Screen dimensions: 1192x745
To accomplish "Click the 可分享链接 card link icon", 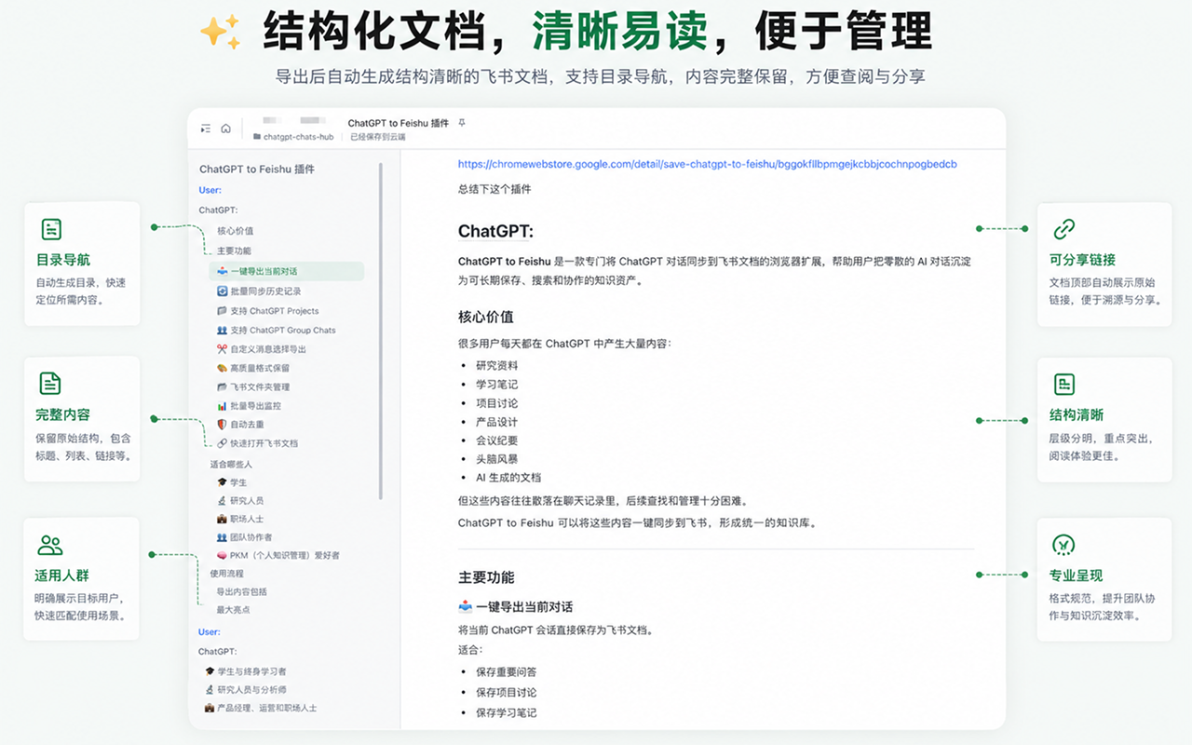I will [x=1063, y=229].
